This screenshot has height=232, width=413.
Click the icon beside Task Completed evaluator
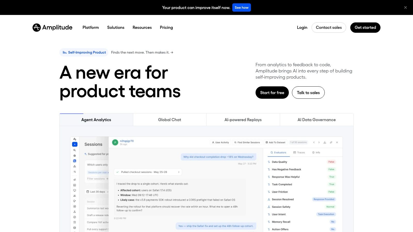[269, 184]
